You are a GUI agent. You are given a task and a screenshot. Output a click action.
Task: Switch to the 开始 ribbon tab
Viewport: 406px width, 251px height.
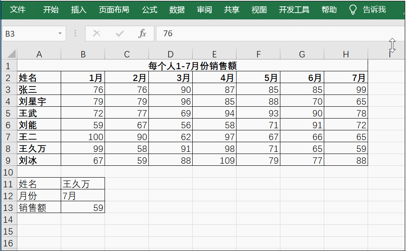[50, 9]
